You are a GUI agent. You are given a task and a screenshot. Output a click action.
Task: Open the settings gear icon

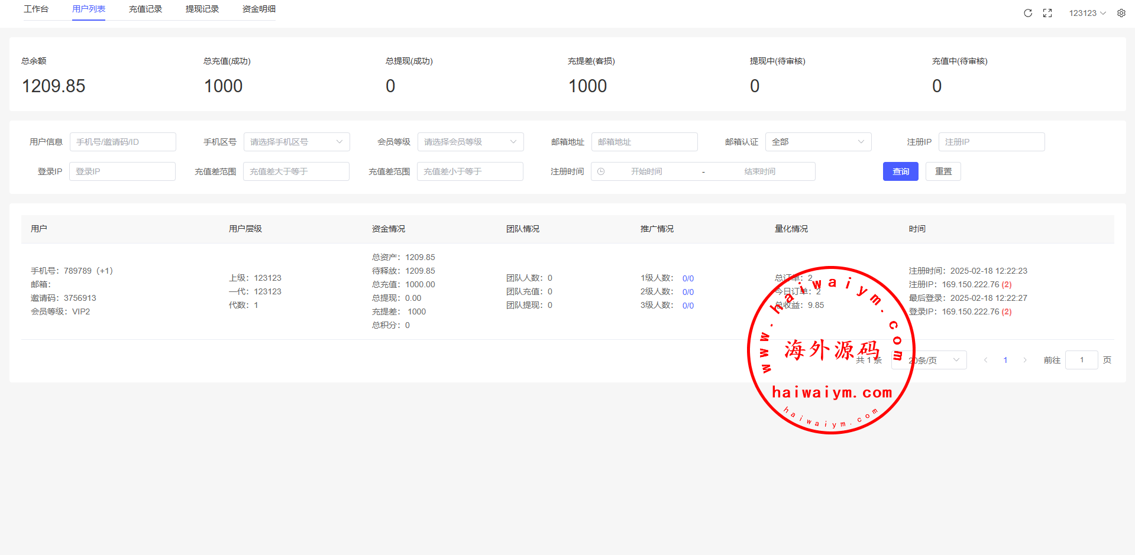(1121, 13)
